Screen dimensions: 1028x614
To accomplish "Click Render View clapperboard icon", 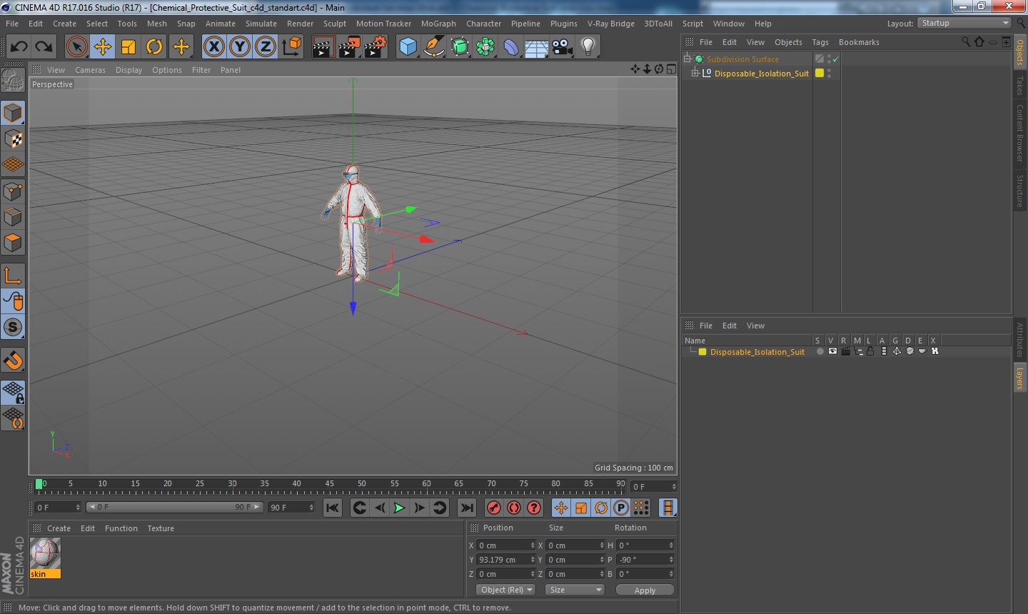I will point(323,47).
